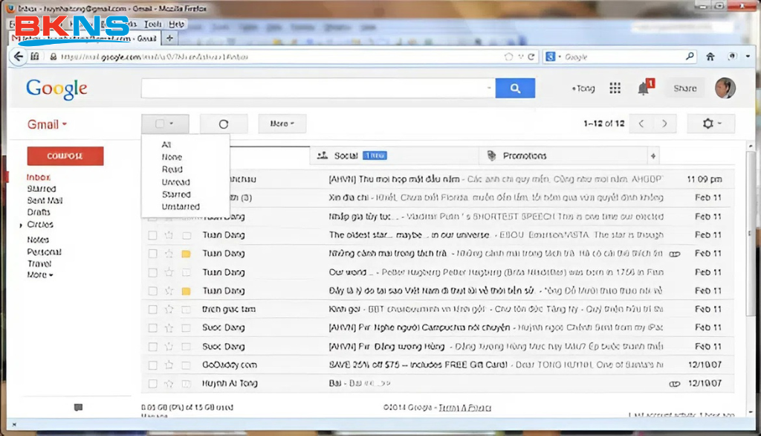Select the GoDaddy.com email checkbox
Screen dimensions: 761x436
pyautogui.click(x=152, y=365)
